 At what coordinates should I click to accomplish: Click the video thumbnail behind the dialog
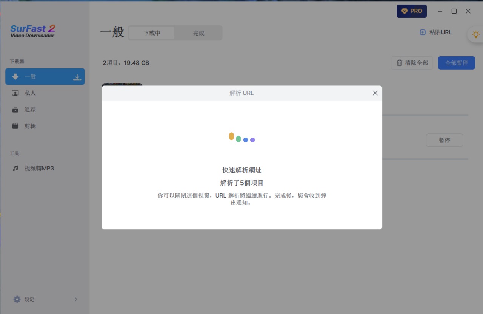click(x=122, y=84)
